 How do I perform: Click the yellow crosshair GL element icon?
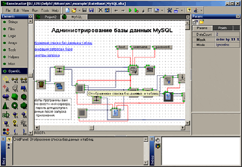[6, 80]
